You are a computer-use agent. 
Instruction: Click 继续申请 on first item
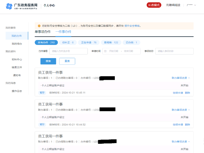[178, 93]
